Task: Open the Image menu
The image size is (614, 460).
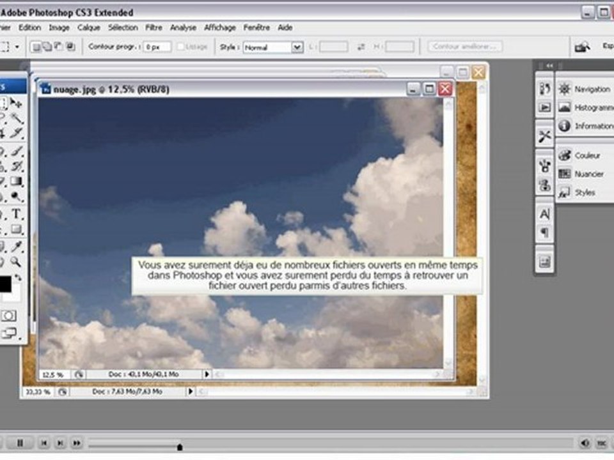Action: pos(59,27)
